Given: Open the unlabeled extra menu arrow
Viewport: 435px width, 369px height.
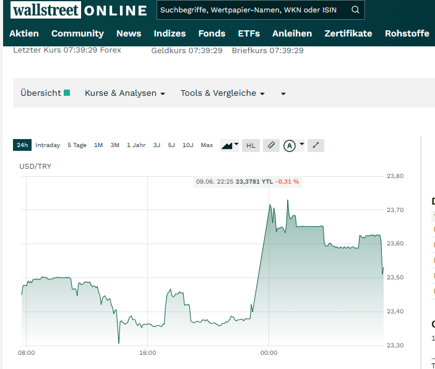Looking at the screenshot, I should 283,94.
